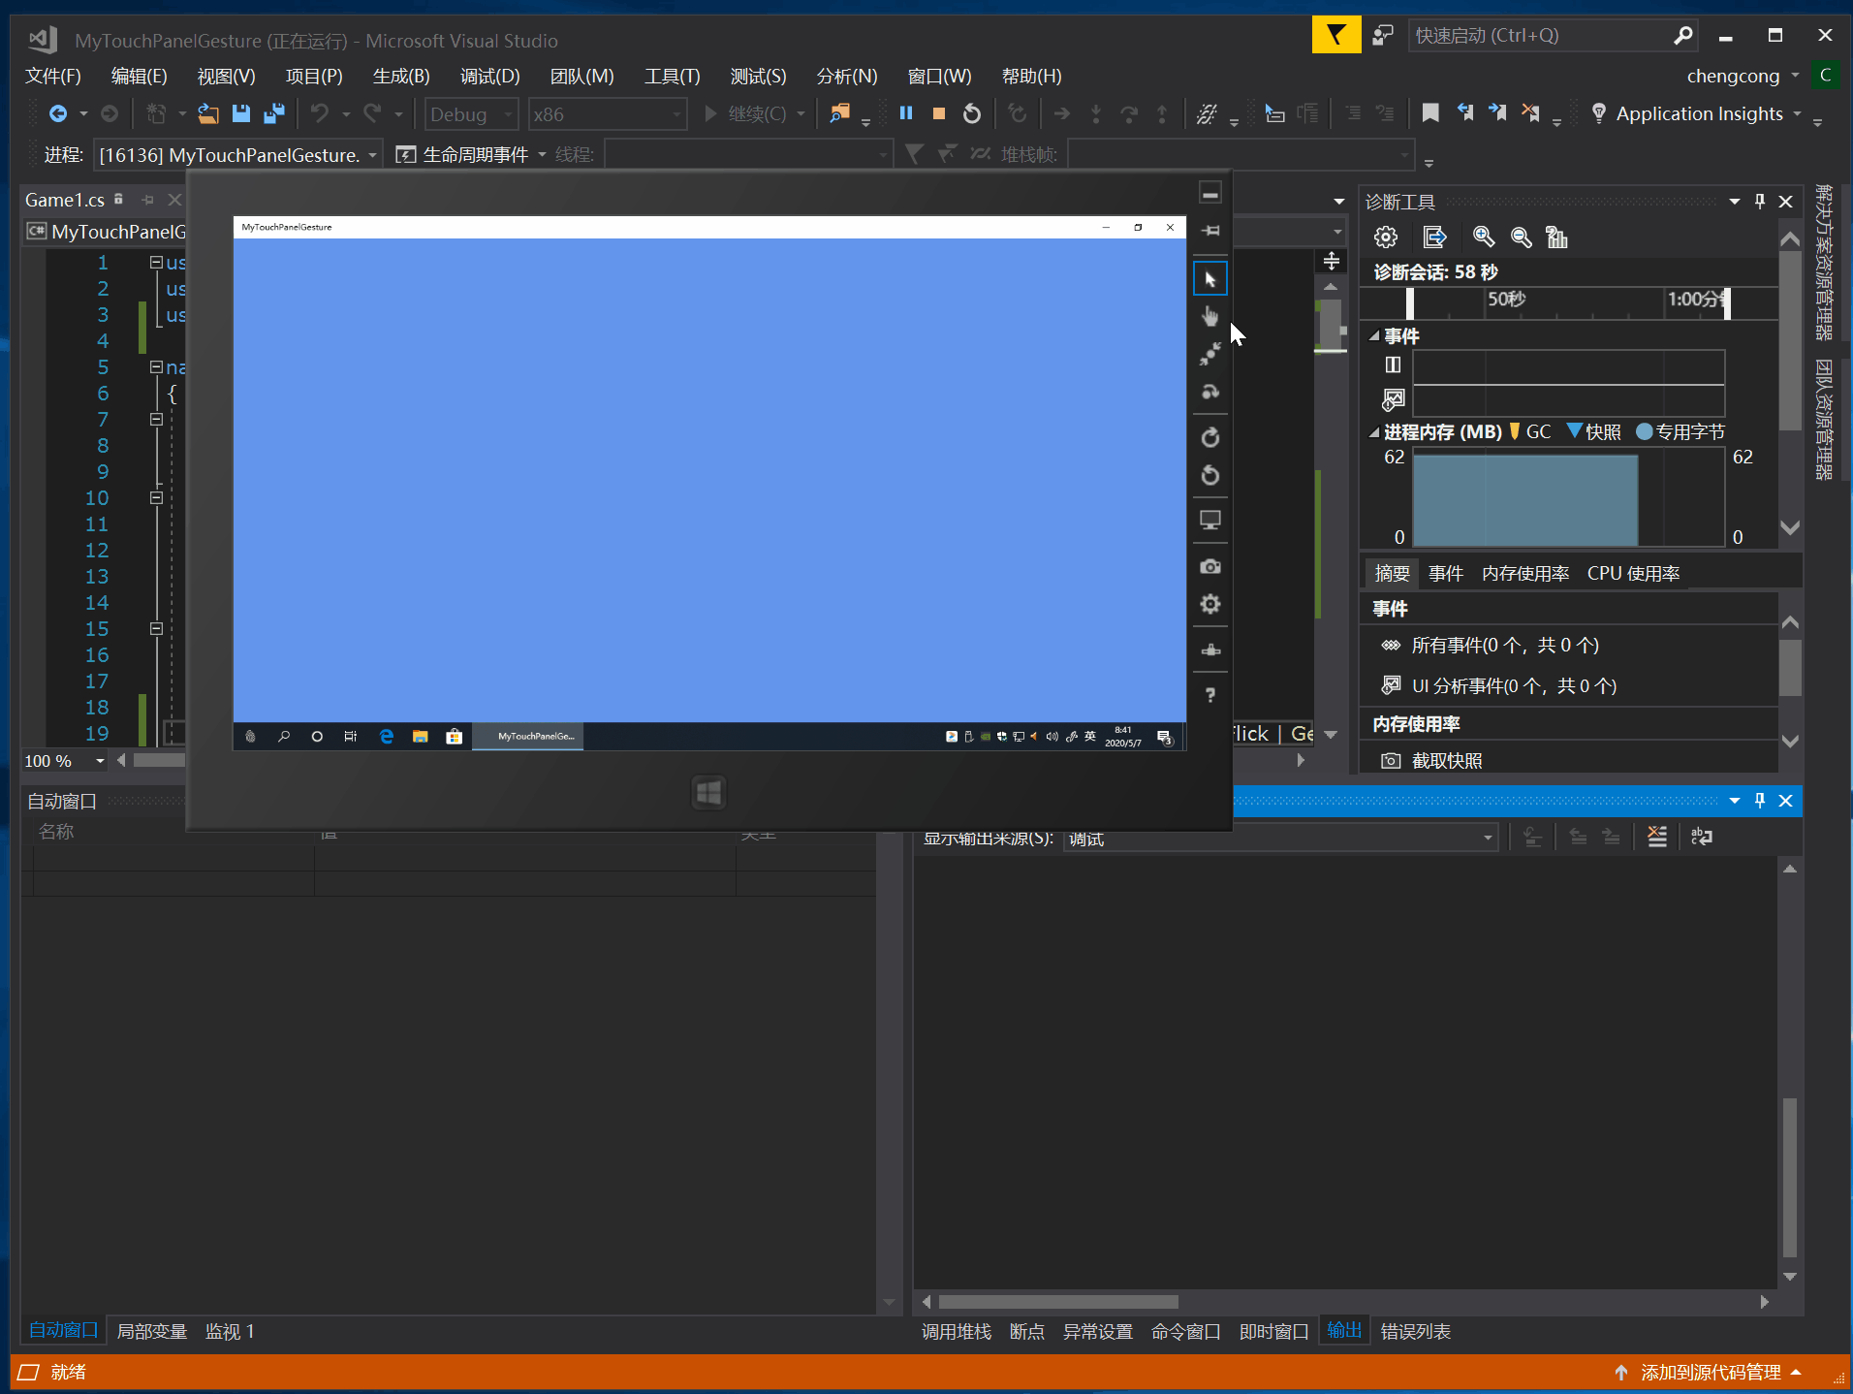Viewport: 1853px width, 1394px height.
Task: Capture a simulator screenshot with the camera icon
Action: click(x=1209, y=566)
